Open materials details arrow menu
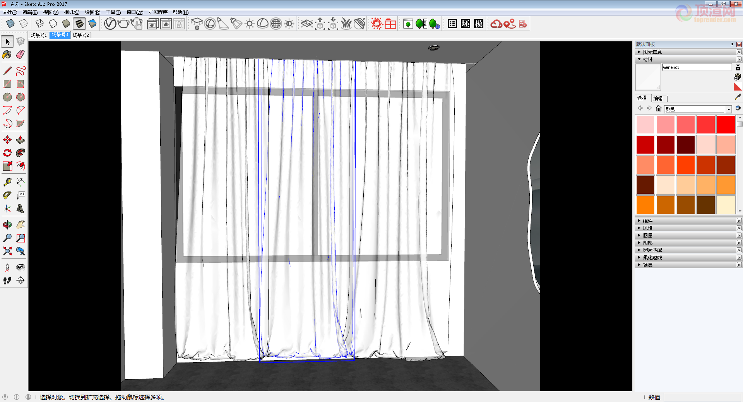This screenshot has height=402, width=743. click(x=738, y=108)
